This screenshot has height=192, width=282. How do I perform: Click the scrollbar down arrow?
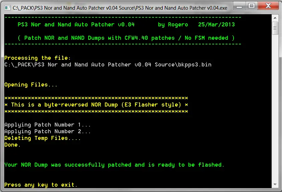point(275,184)
